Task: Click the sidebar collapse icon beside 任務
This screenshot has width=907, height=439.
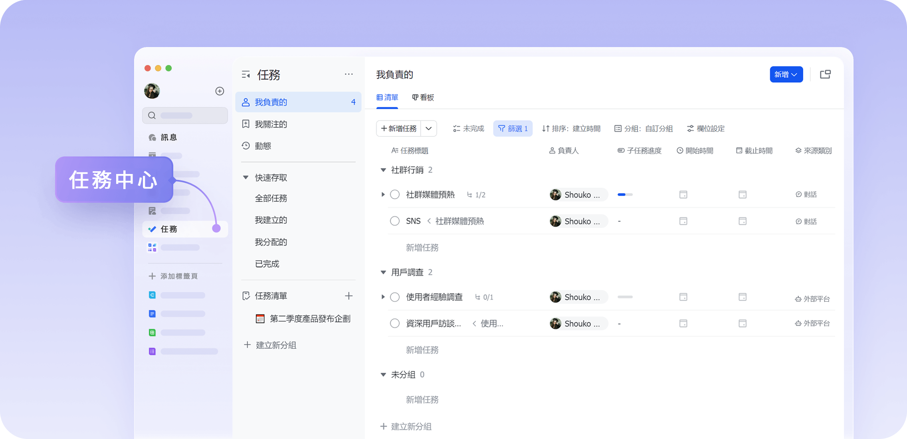Action: [246, 75]
